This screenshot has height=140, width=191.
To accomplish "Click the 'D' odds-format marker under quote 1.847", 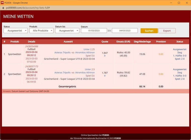I will coord(105,56).
